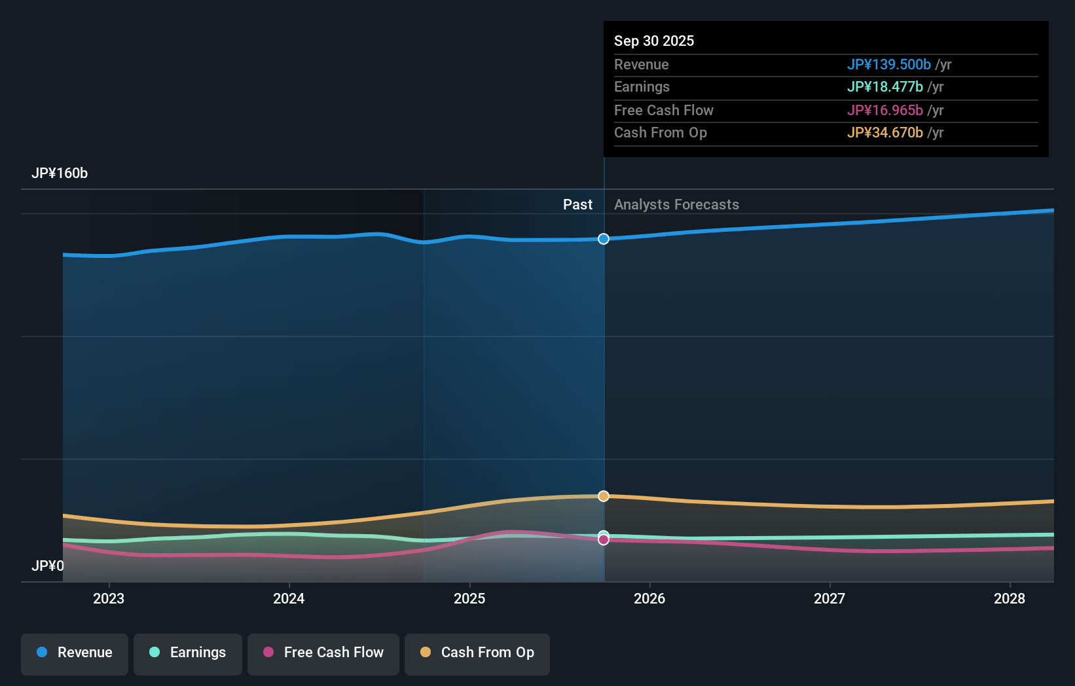Screen dimensions: 1075x686
Task: Toggle the Revenue legend button
Action: point(75,654)
